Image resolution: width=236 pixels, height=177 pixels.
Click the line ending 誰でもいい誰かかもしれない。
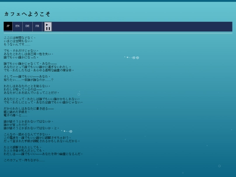pos(42,99)
